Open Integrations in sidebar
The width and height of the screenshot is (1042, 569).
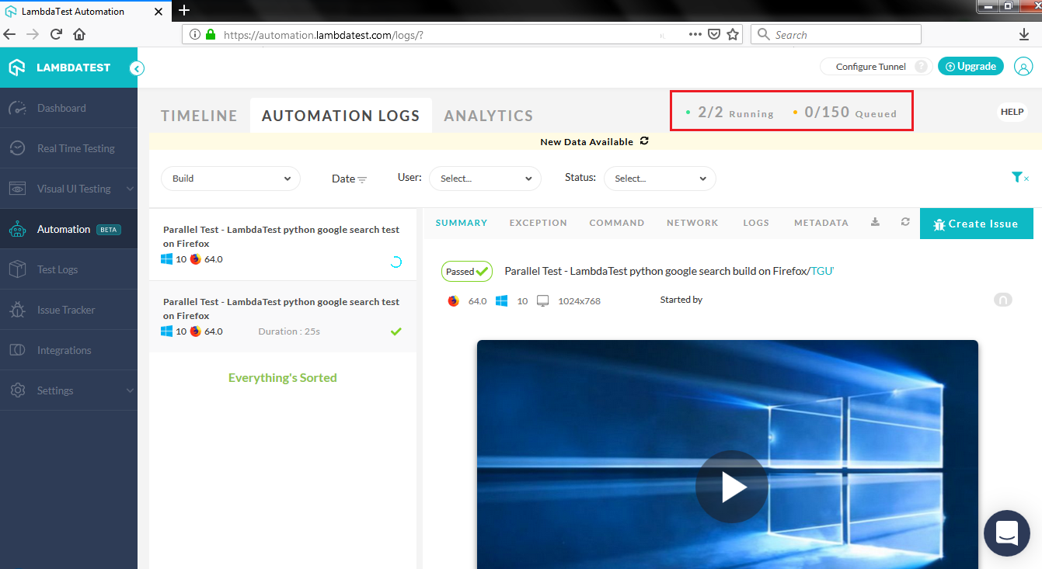[x=68, y=350]
